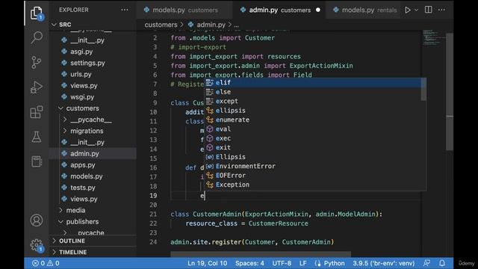
Task: Click the 3.9.5 interpreter selector
Action: tap(383, 263)
